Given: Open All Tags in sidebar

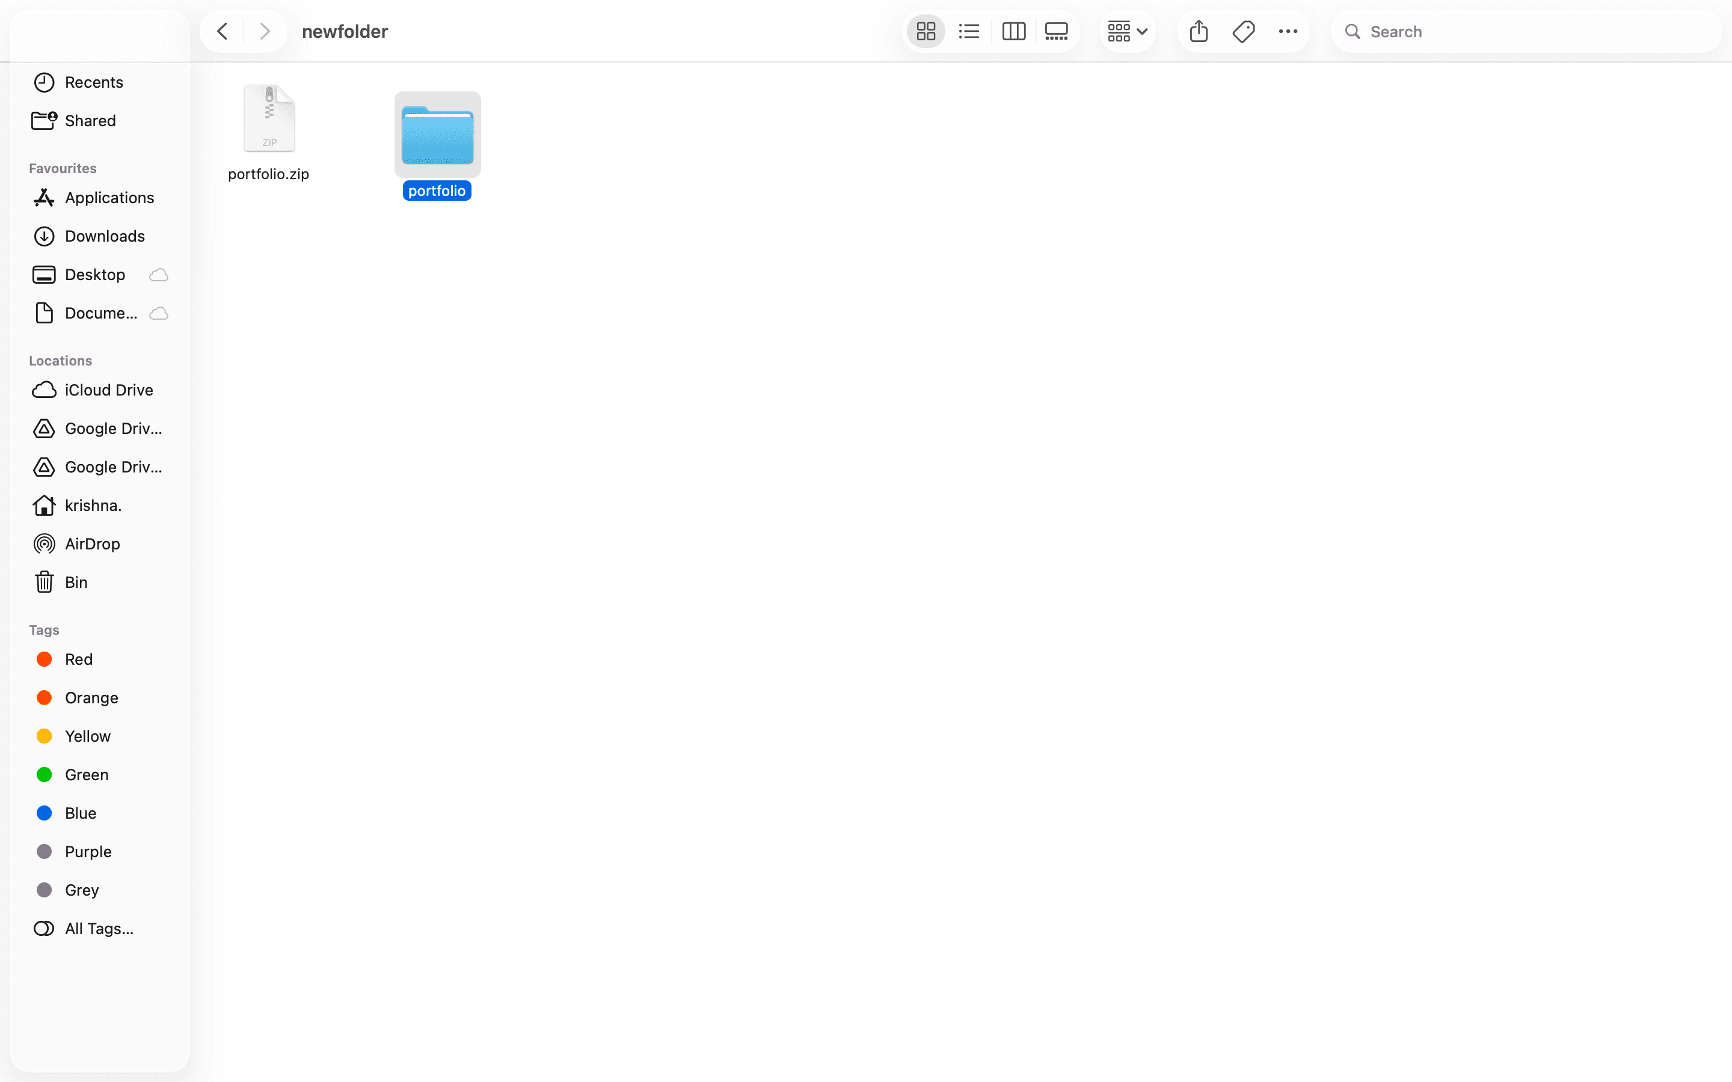Looking at the screenshot, I should [100, 929].
